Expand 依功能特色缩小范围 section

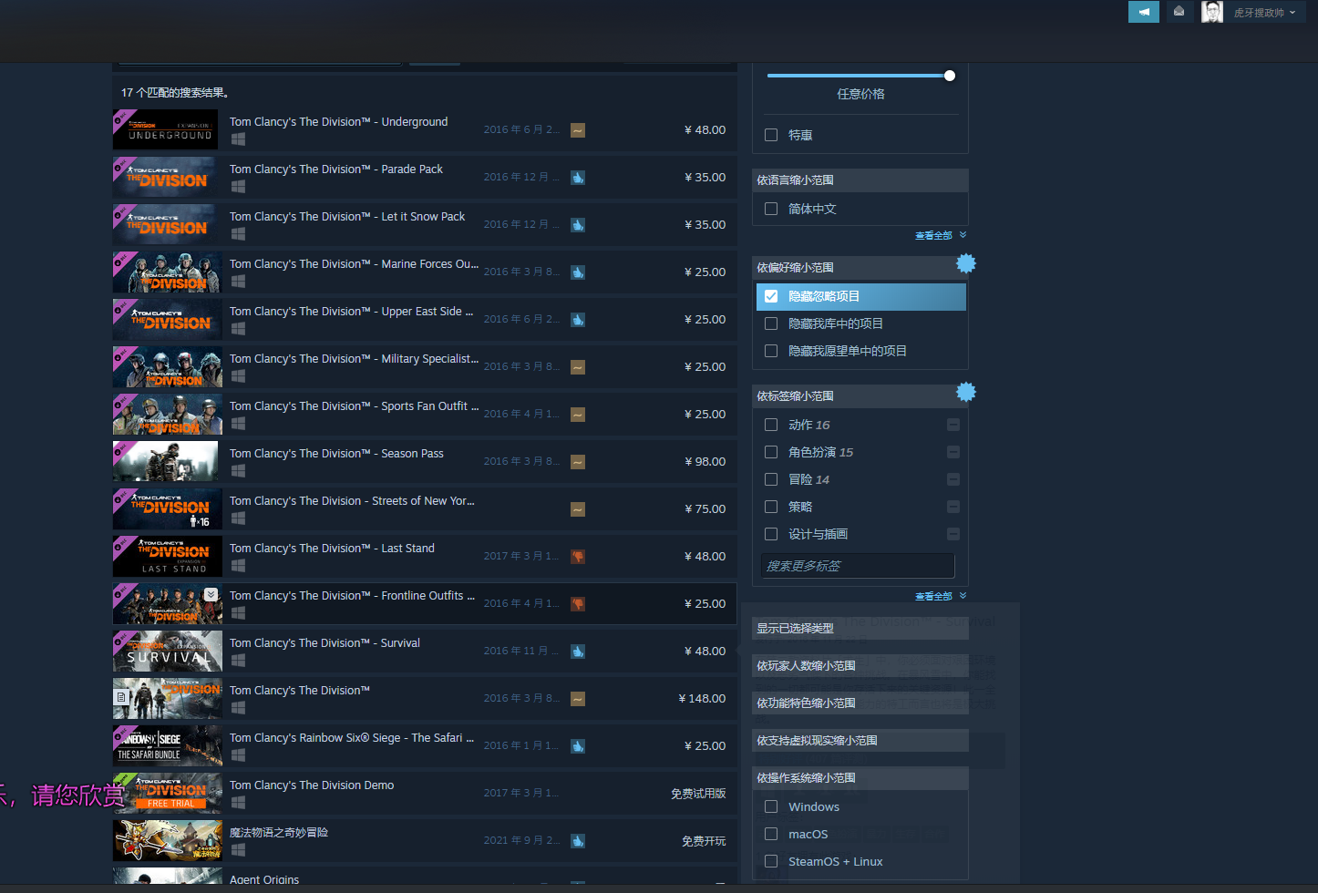coord(860,703)
